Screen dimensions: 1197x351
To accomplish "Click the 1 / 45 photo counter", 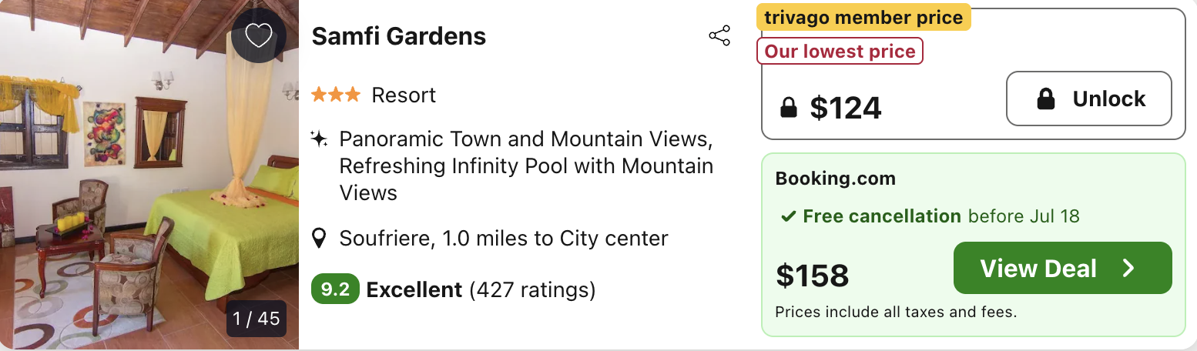I will [256, 318].
